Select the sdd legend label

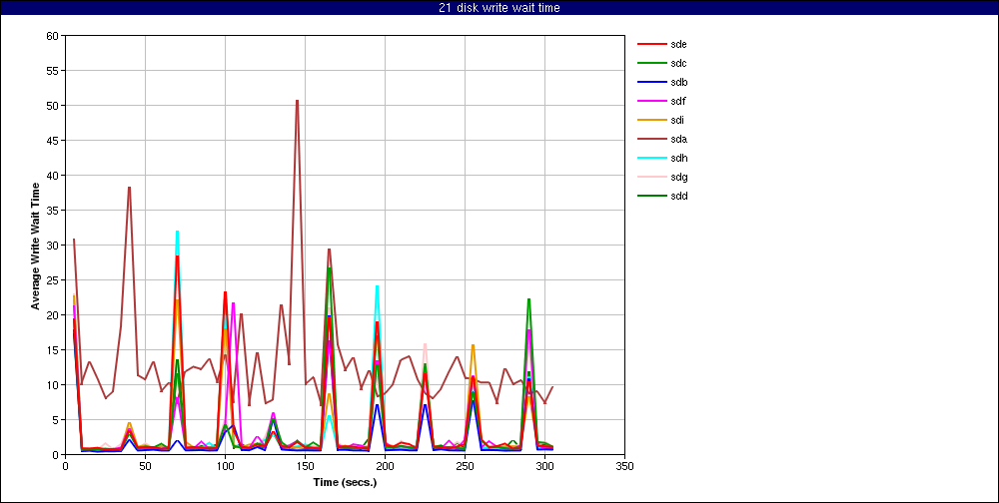point(678,196)
